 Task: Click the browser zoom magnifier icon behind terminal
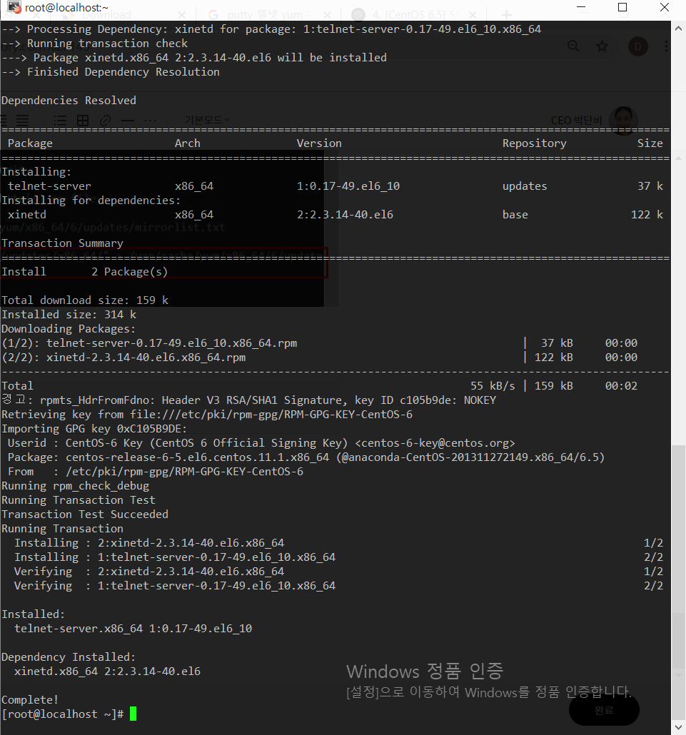[573, 46]
